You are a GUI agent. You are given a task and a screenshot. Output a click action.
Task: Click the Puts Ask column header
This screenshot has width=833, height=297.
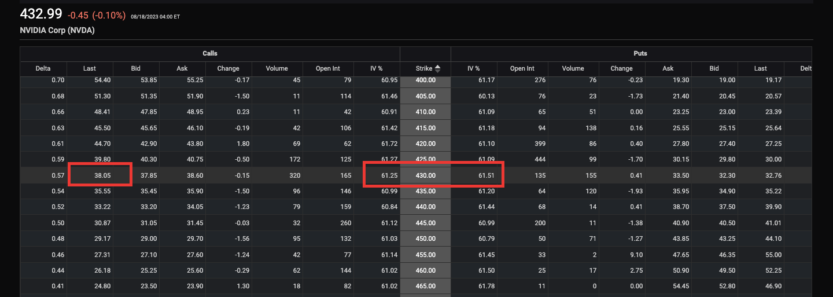pyautogui.click(x=668, y=68)
